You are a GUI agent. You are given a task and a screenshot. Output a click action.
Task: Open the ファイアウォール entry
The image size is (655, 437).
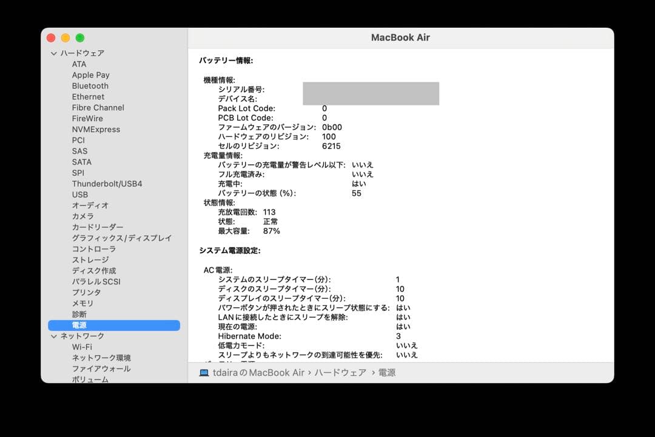(x=101, y=369)
